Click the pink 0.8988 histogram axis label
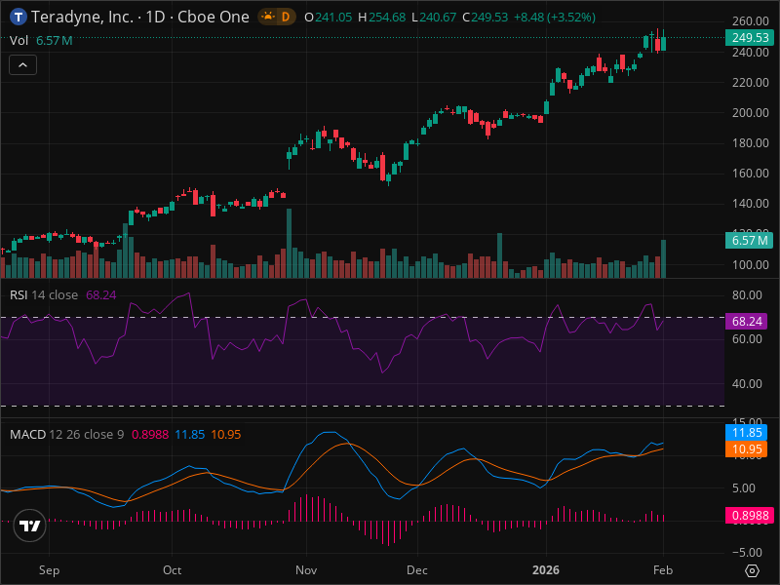This screenshot has height=585, width=780. (750, 516)
